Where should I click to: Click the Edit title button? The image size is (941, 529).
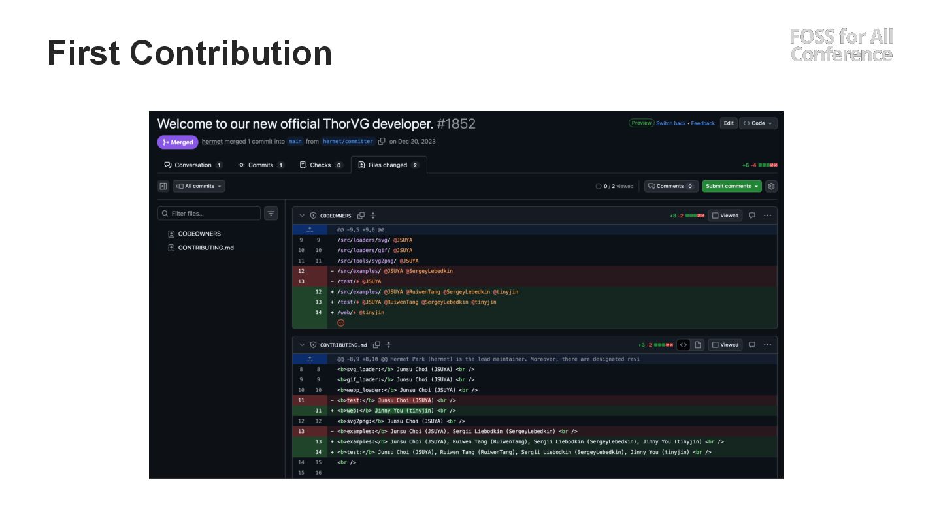729,123
